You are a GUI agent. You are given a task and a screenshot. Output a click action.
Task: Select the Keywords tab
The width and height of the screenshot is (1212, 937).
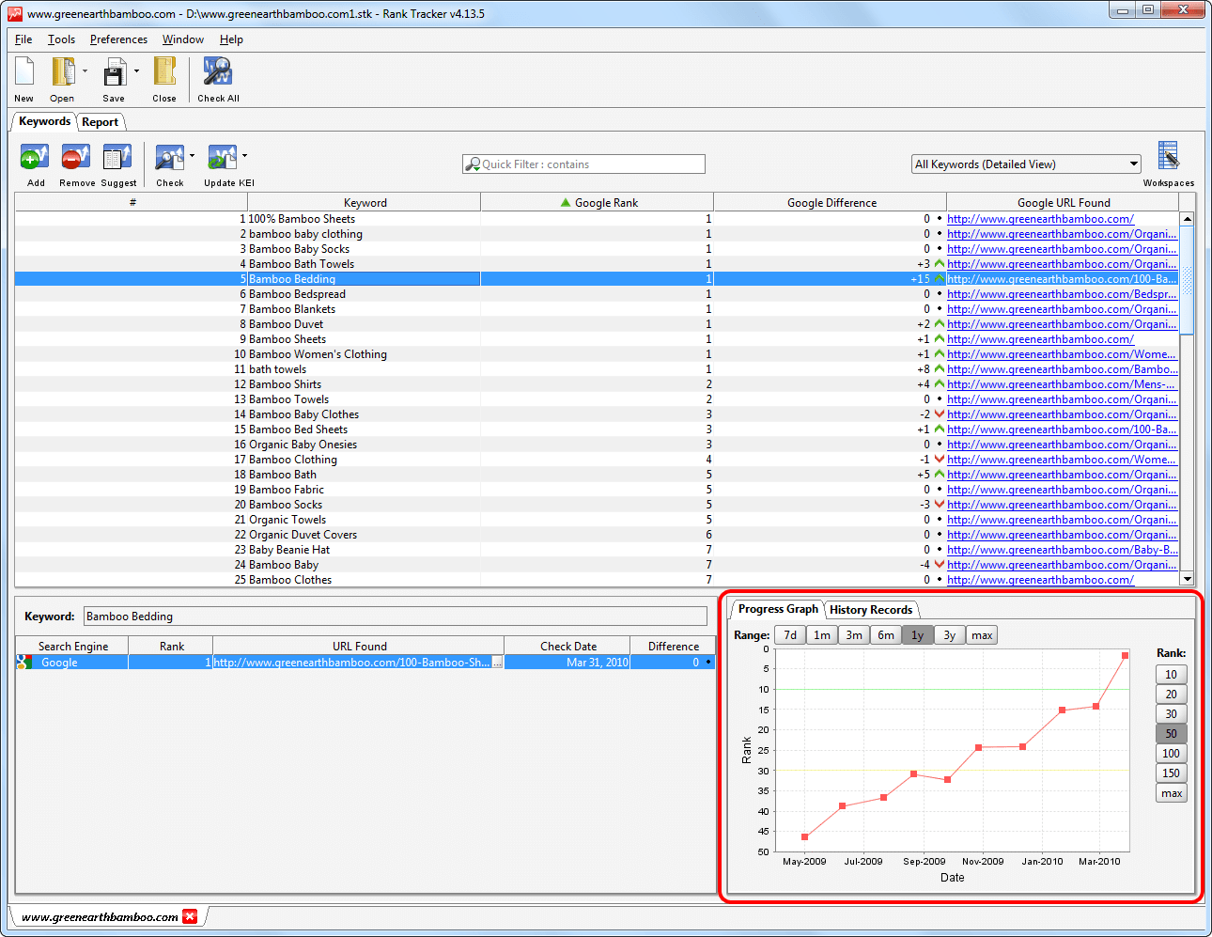tap(44, 121)
